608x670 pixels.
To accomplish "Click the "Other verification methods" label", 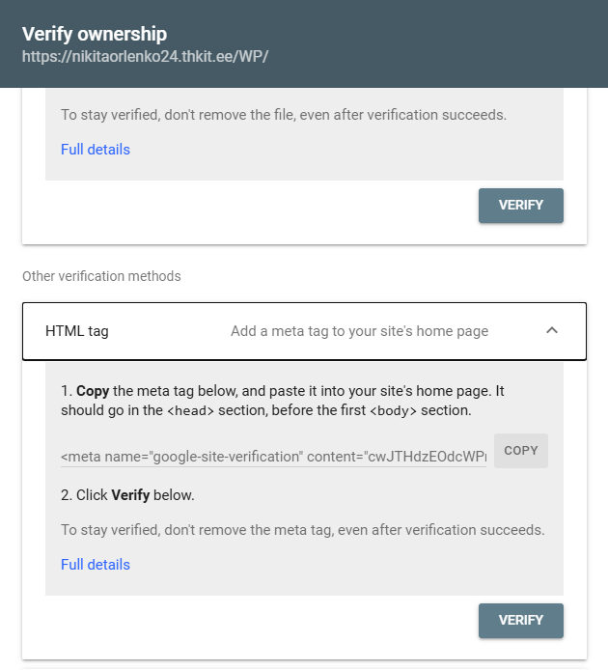I will pyautogui.click(x=101, y=276).
